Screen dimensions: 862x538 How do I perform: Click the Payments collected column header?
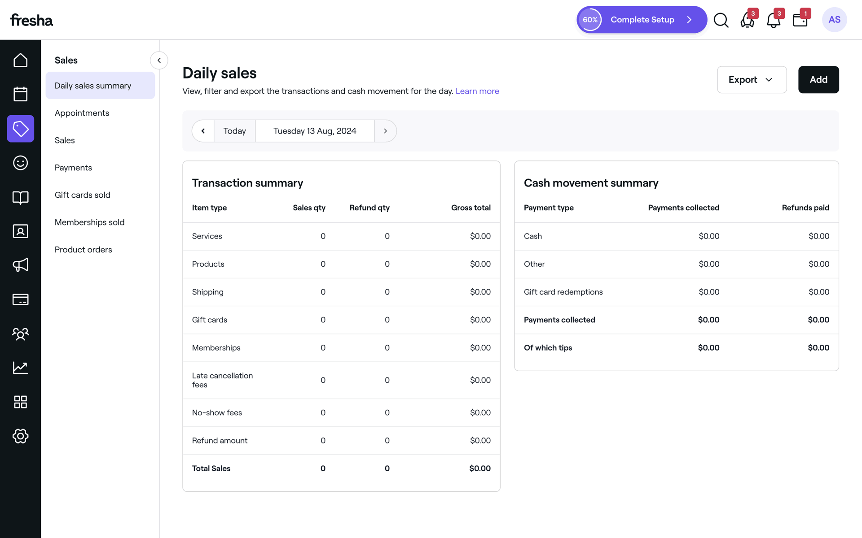(x=683, y=208)
